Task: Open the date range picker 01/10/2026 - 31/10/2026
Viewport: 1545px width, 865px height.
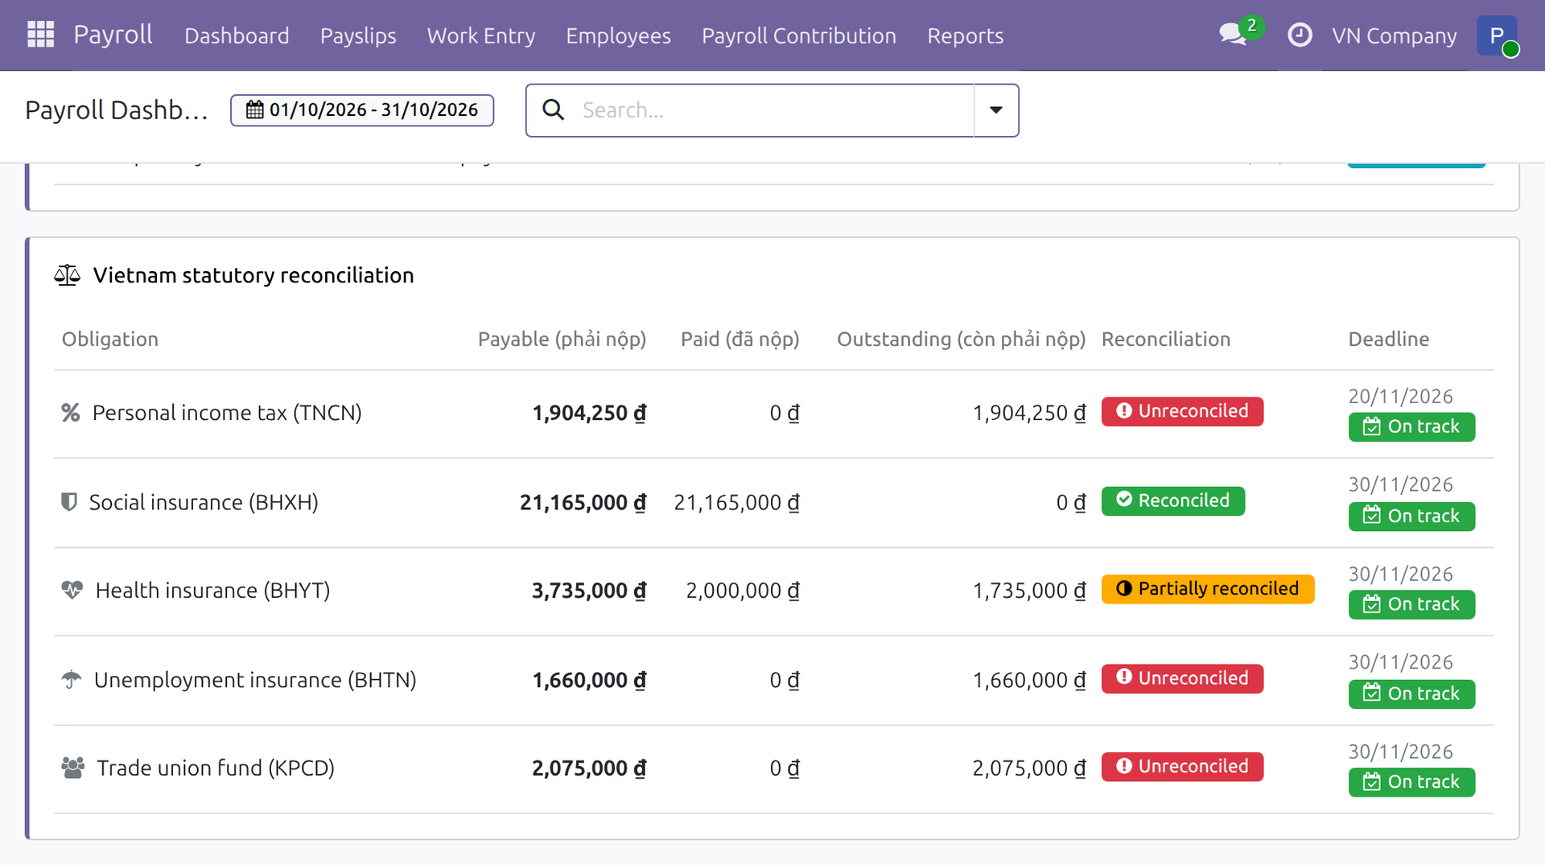Action: pyautogui.click(x=362, y=110)
